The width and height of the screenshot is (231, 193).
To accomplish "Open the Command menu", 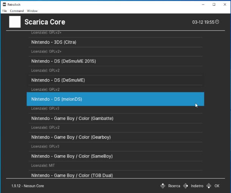I will [17, 11].
